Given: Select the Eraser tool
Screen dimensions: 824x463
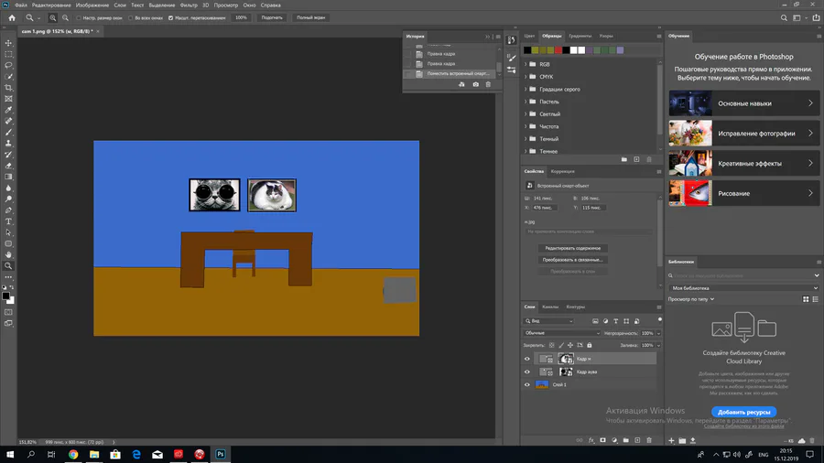Looking at the screenshot, I should [x=8, y=166].
